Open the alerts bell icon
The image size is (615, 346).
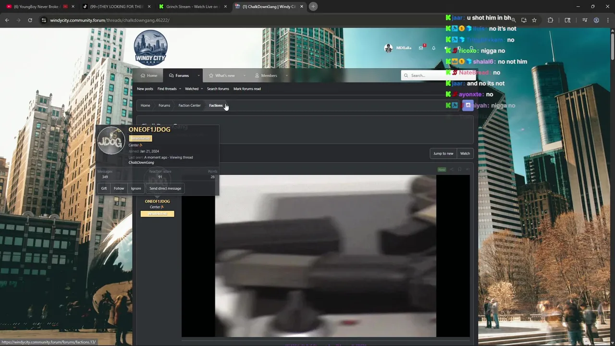(x=433, y=48)
